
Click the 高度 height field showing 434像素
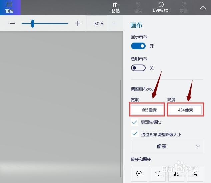pyautogui.click(x=185, y=110)
